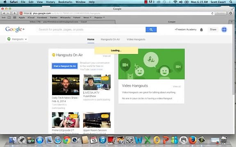
Task: Launch App Store from the Dock
Action: point(40,140)
